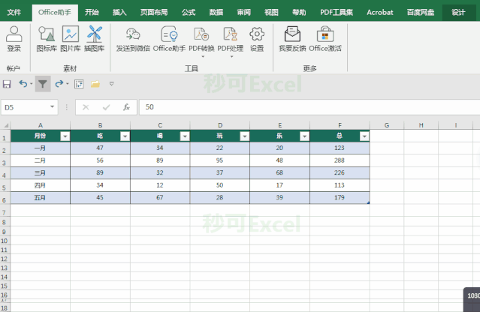The image size is (480, 312).
Task: Switch to the 审阅 ribbon tab
Action: point(243,13)
